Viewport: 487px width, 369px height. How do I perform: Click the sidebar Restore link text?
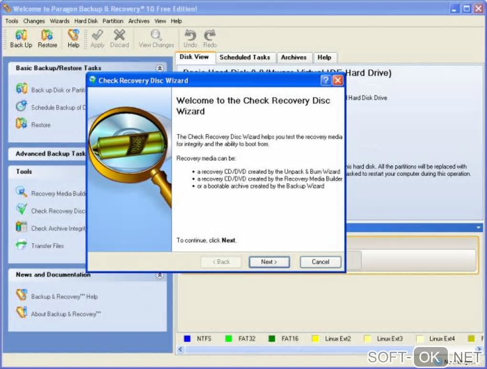(x=41, y=125)
